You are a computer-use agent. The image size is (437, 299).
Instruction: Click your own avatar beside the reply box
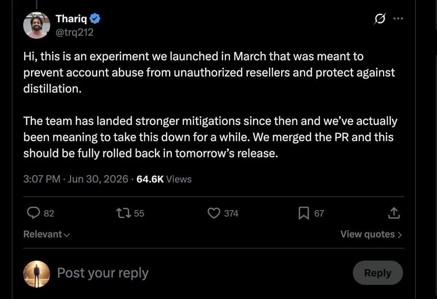(x=37, y=274)
